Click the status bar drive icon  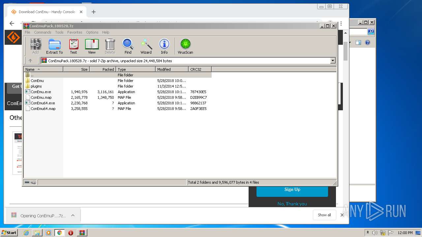(27, 182)
